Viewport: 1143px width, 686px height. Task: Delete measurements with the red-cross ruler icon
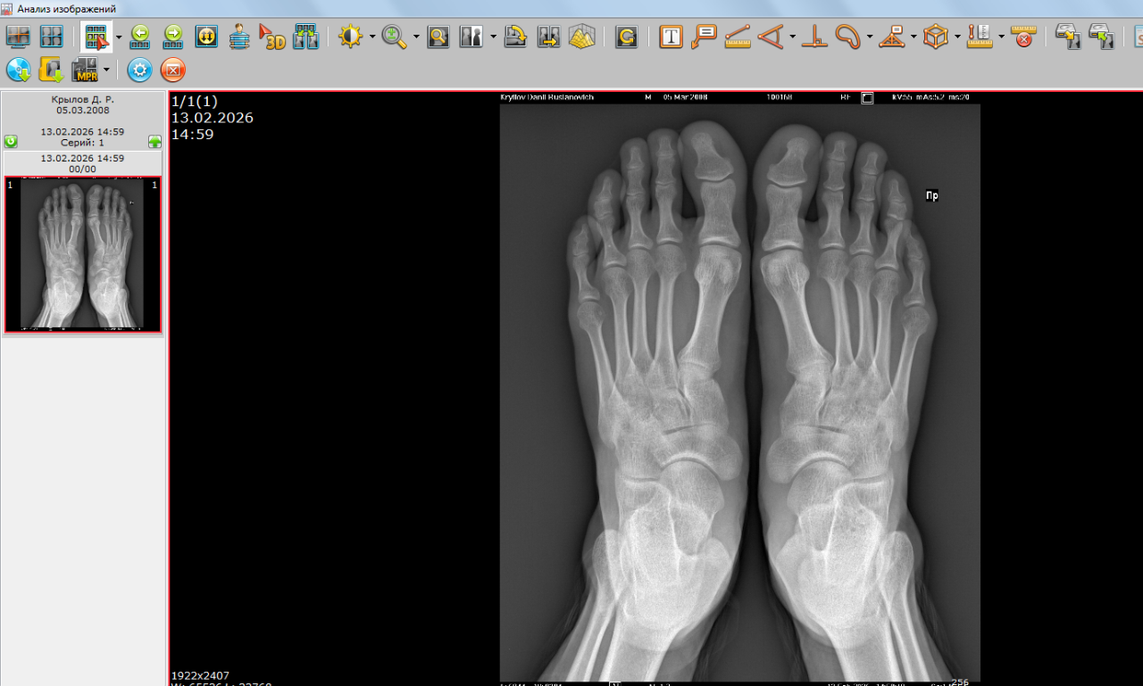(x=1023, y=37)
